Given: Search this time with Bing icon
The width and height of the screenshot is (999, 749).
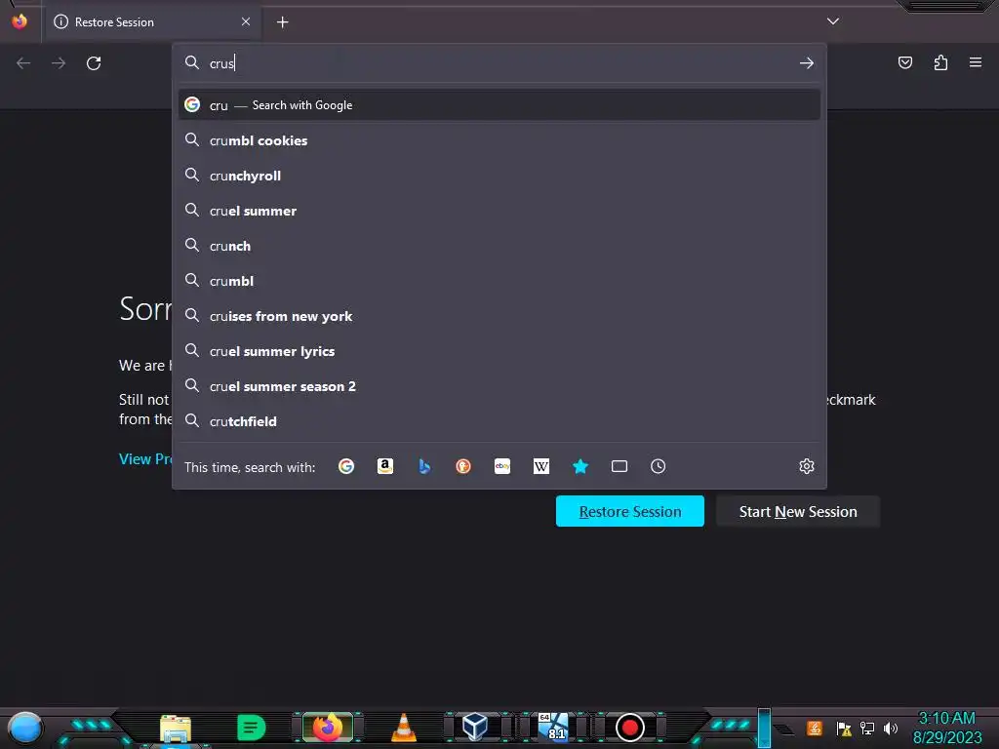Looking at the screenshot, I should [x=424, y=466].
